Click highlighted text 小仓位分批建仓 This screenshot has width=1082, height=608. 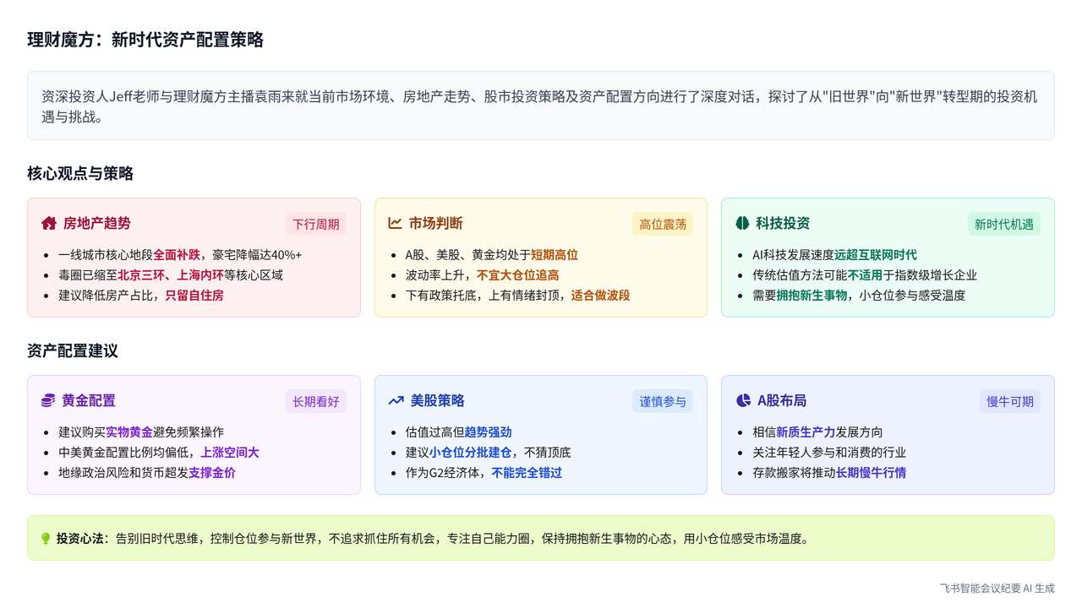[470, 453]
